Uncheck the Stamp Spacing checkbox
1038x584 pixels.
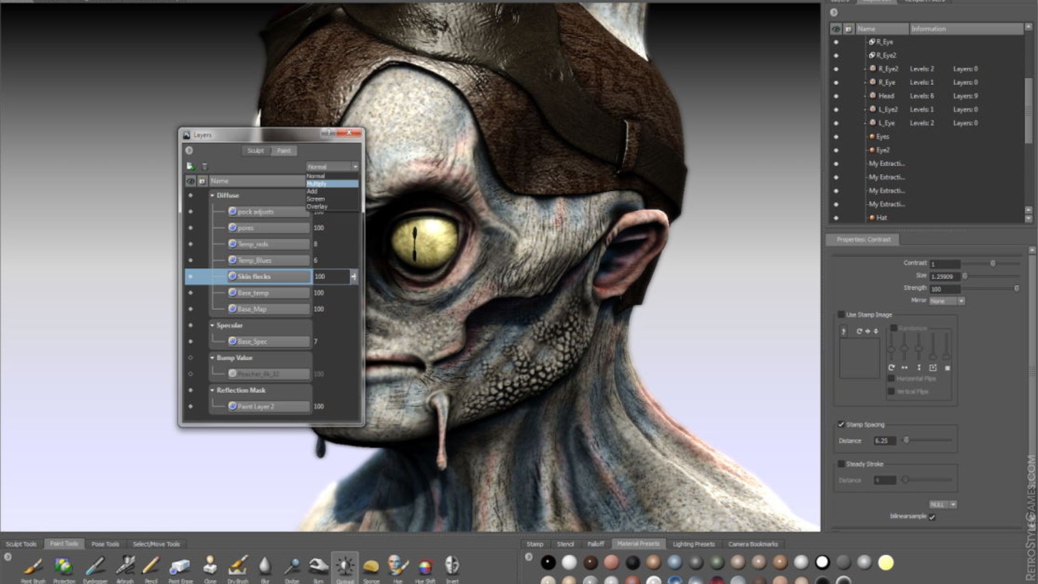click(841, 424)
